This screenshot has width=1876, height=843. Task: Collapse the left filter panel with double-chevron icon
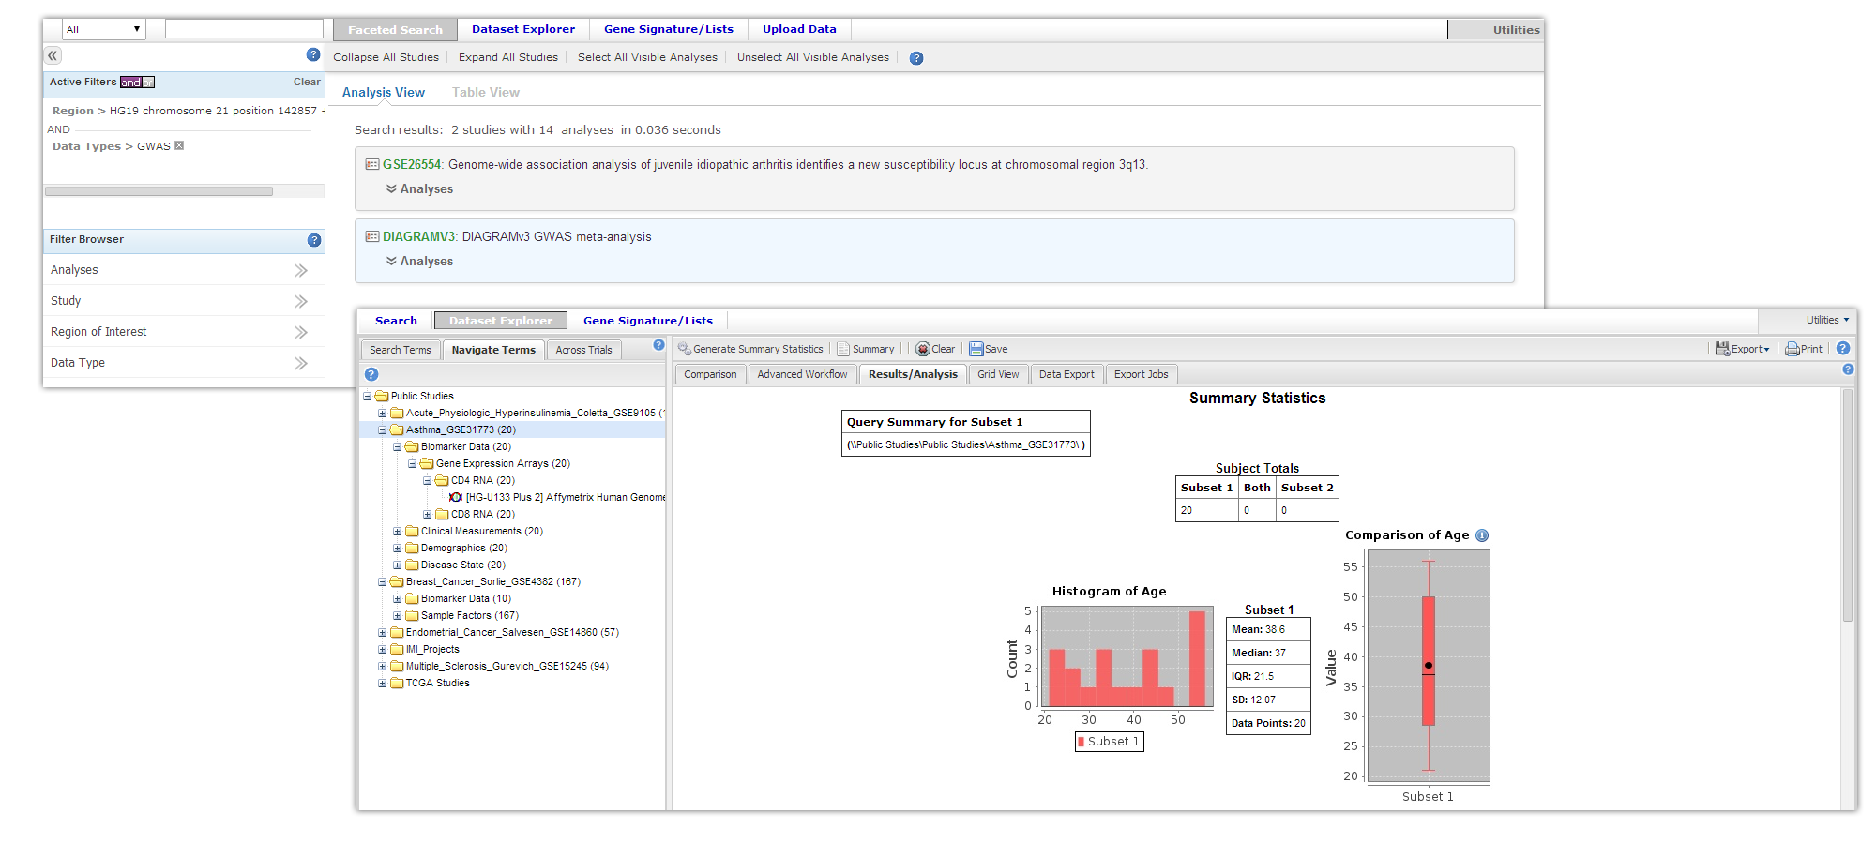pos(53,55)
